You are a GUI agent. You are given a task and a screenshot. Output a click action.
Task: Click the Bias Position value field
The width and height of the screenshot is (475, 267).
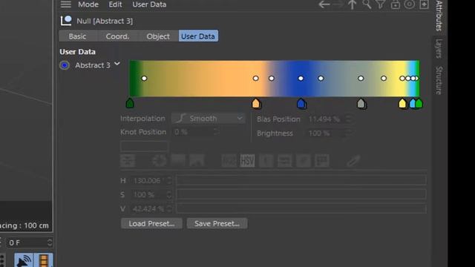326,119
